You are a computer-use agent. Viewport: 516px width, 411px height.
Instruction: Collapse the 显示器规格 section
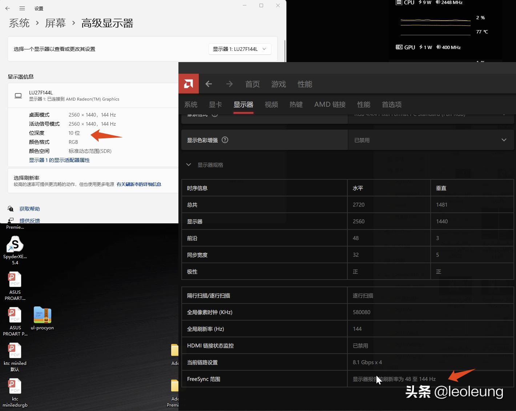[189, 164]
